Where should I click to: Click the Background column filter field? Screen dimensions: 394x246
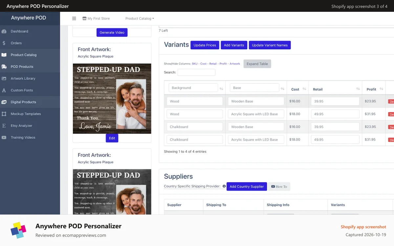[193, 88]
